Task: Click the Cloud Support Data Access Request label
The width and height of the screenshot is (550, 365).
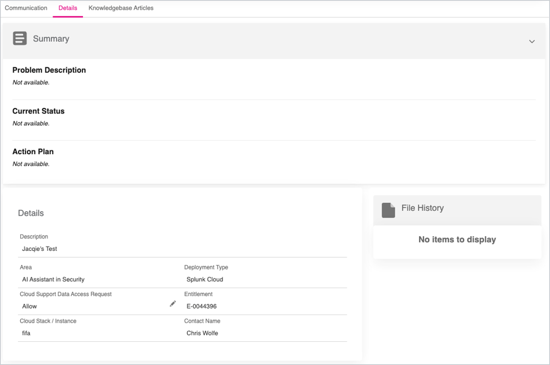Action: click(x=66, y=294)
